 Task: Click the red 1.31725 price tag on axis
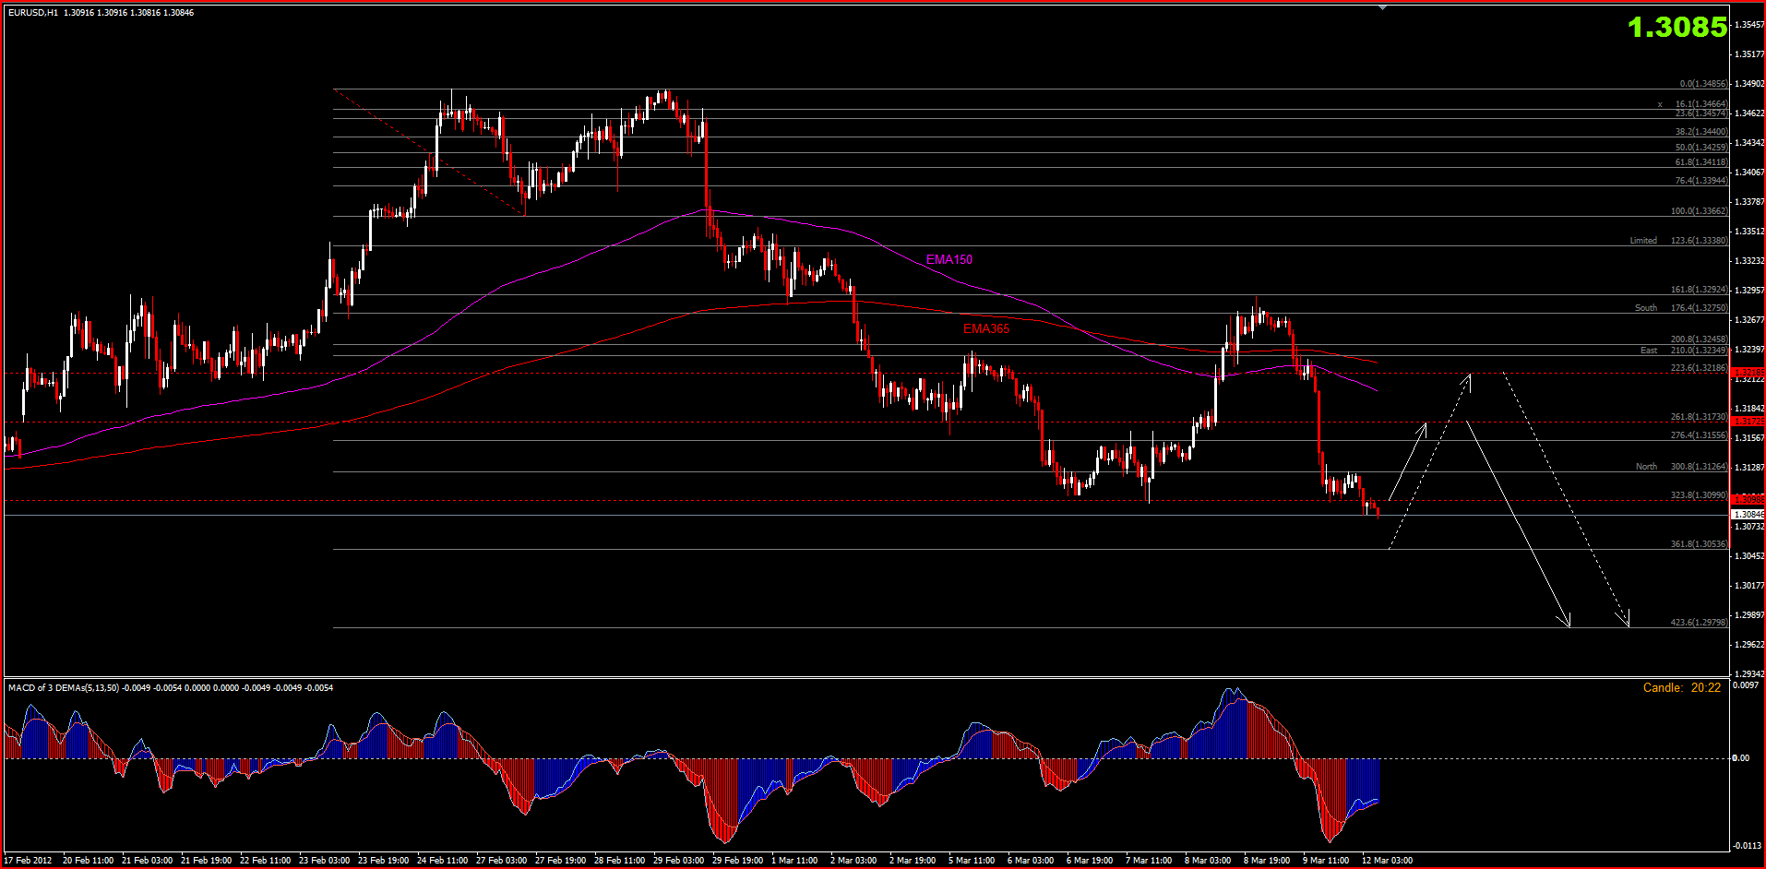tap(1748, 422)
